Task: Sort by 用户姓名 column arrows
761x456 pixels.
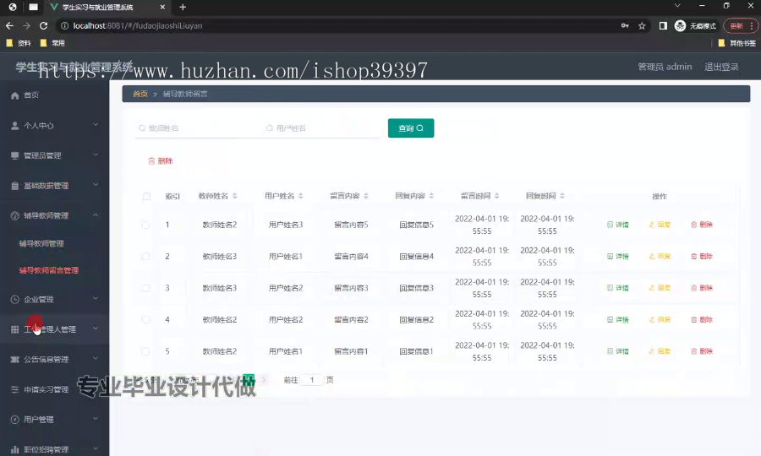Action: pos(301,196)
